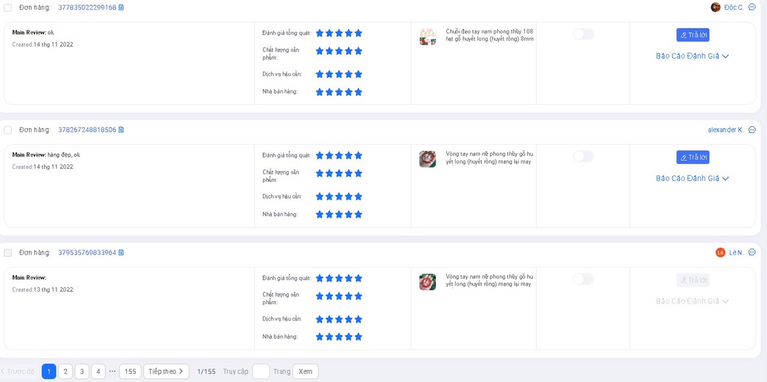Click chat bubble icon beside Lê N.
767x382 pixels.
click(x=752, y=253)
